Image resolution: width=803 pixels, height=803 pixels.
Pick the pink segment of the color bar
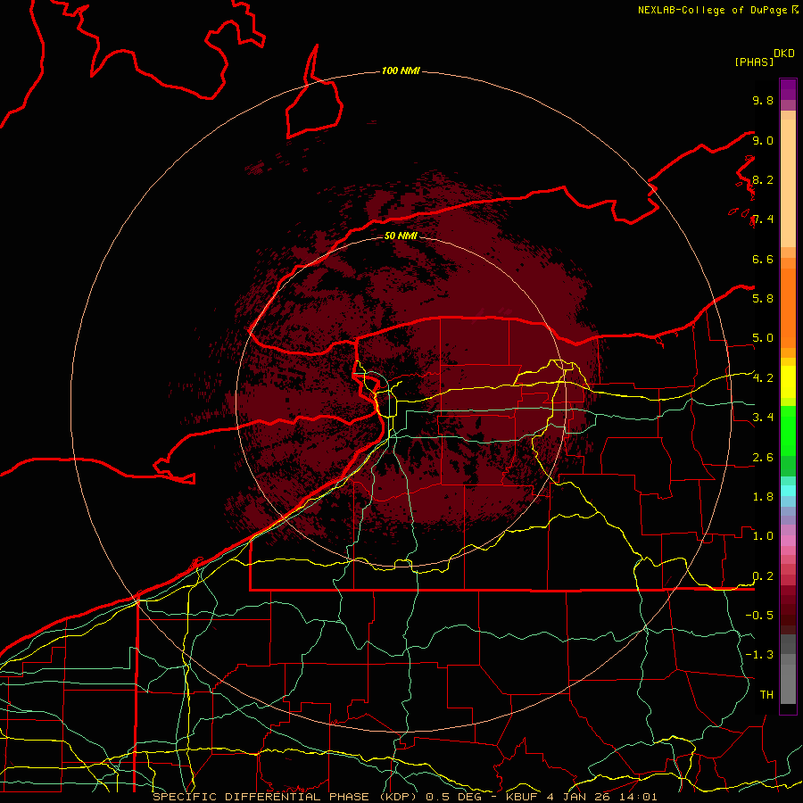point(788,541)
